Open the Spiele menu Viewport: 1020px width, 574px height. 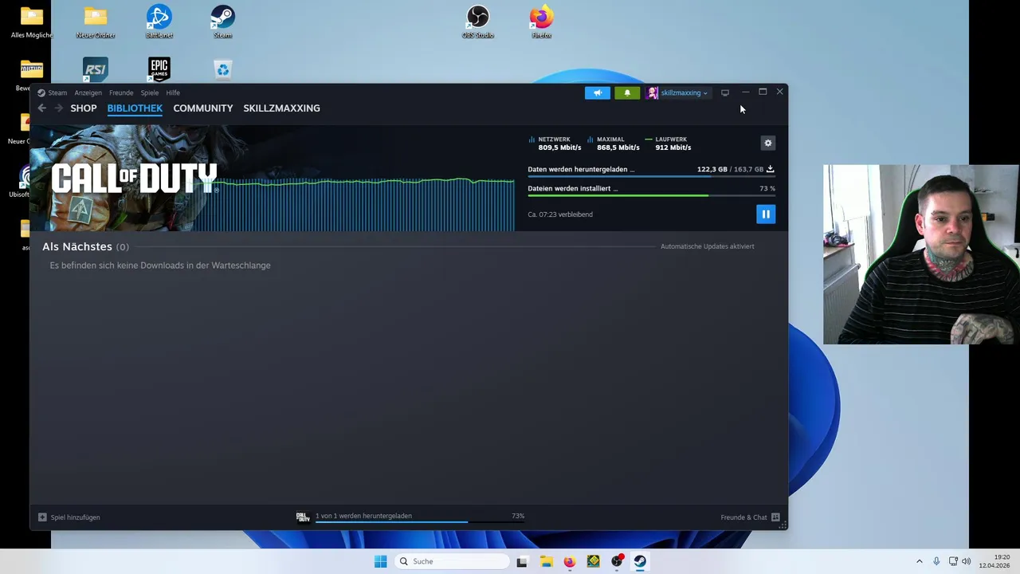click(150, 93)
